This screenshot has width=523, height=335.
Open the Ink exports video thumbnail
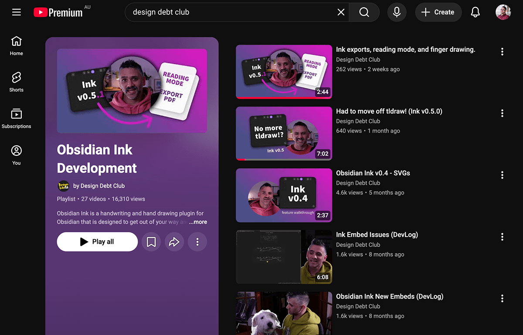(284, 72)
